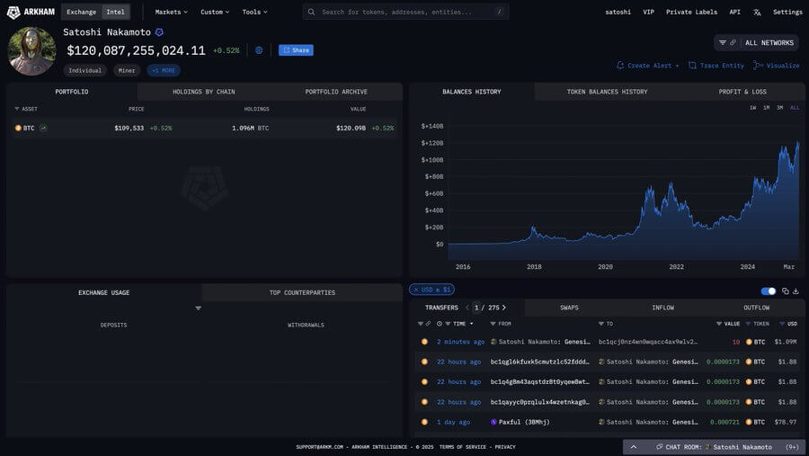Click the language translate icon in top bar
The image size is (809, 456).
[x=757, y=12]
